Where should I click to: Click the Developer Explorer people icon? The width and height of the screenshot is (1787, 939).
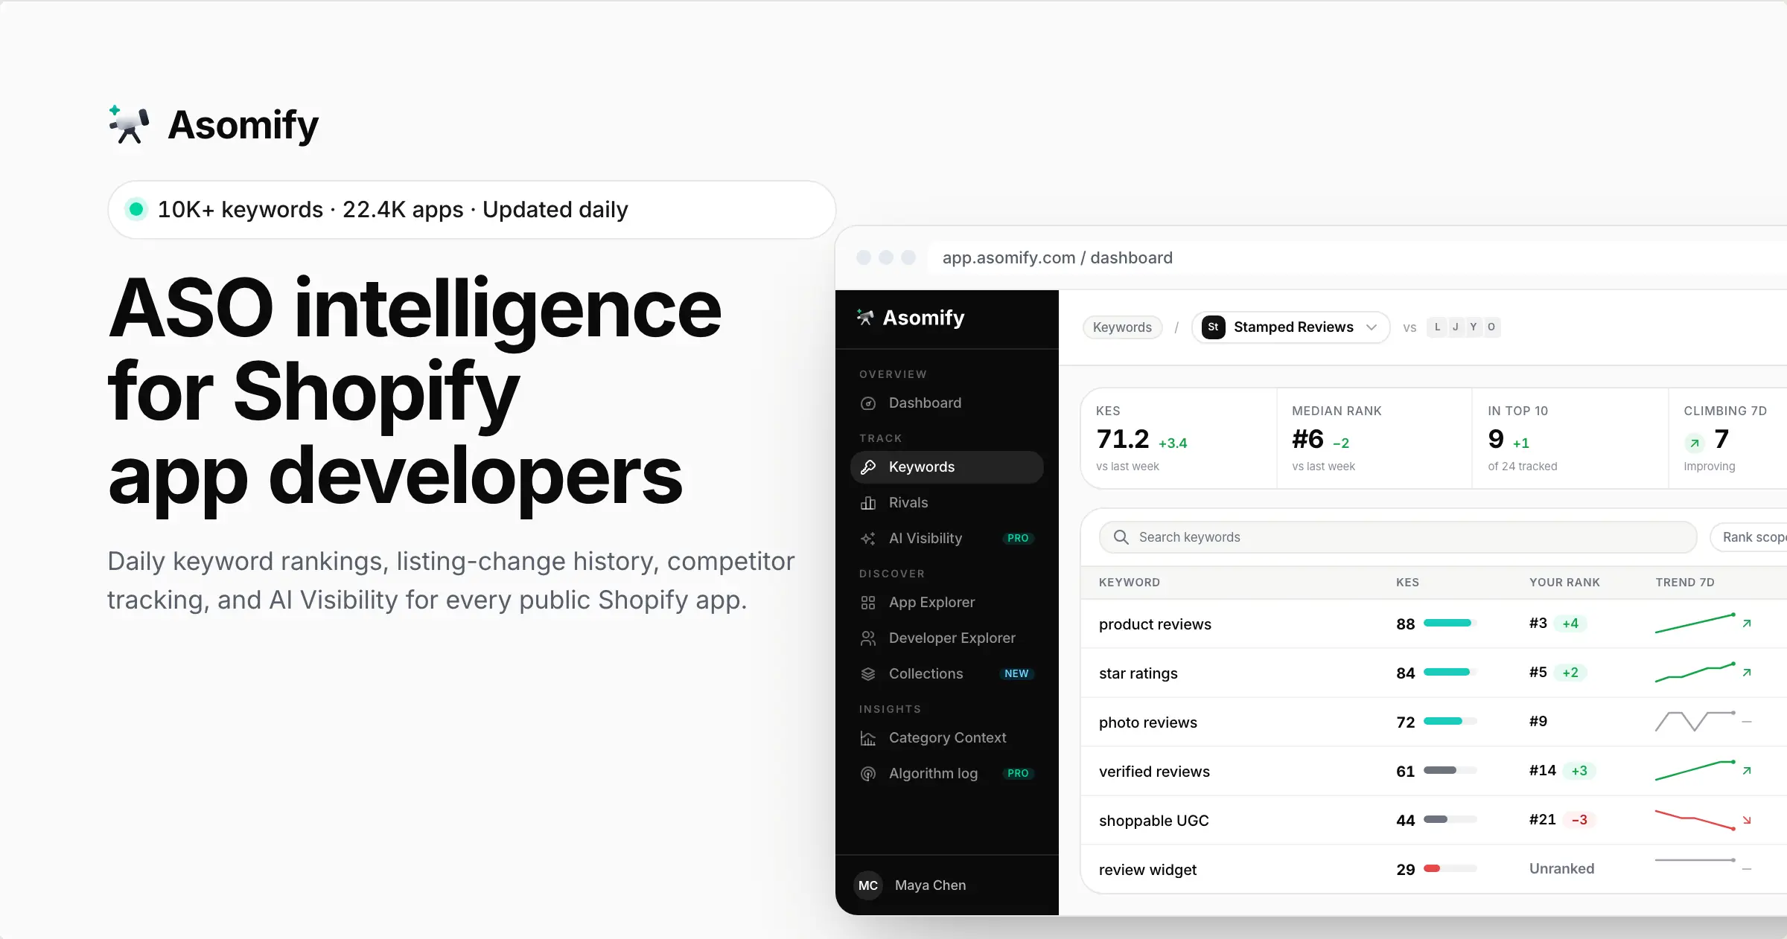(868, 638)
